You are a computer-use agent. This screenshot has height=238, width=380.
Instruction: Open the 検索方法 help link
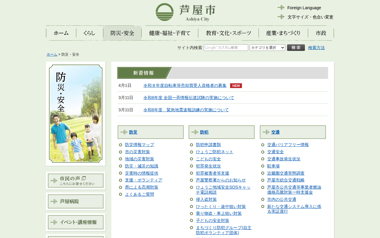(316, 48)
